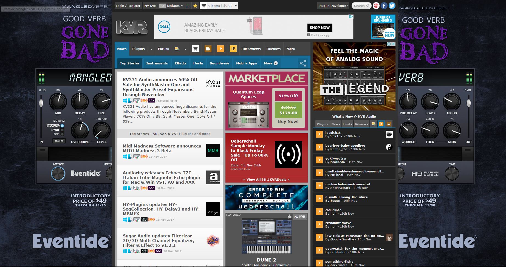Open the MIDI Madness 3 Beta story

(x=162, y=148)
